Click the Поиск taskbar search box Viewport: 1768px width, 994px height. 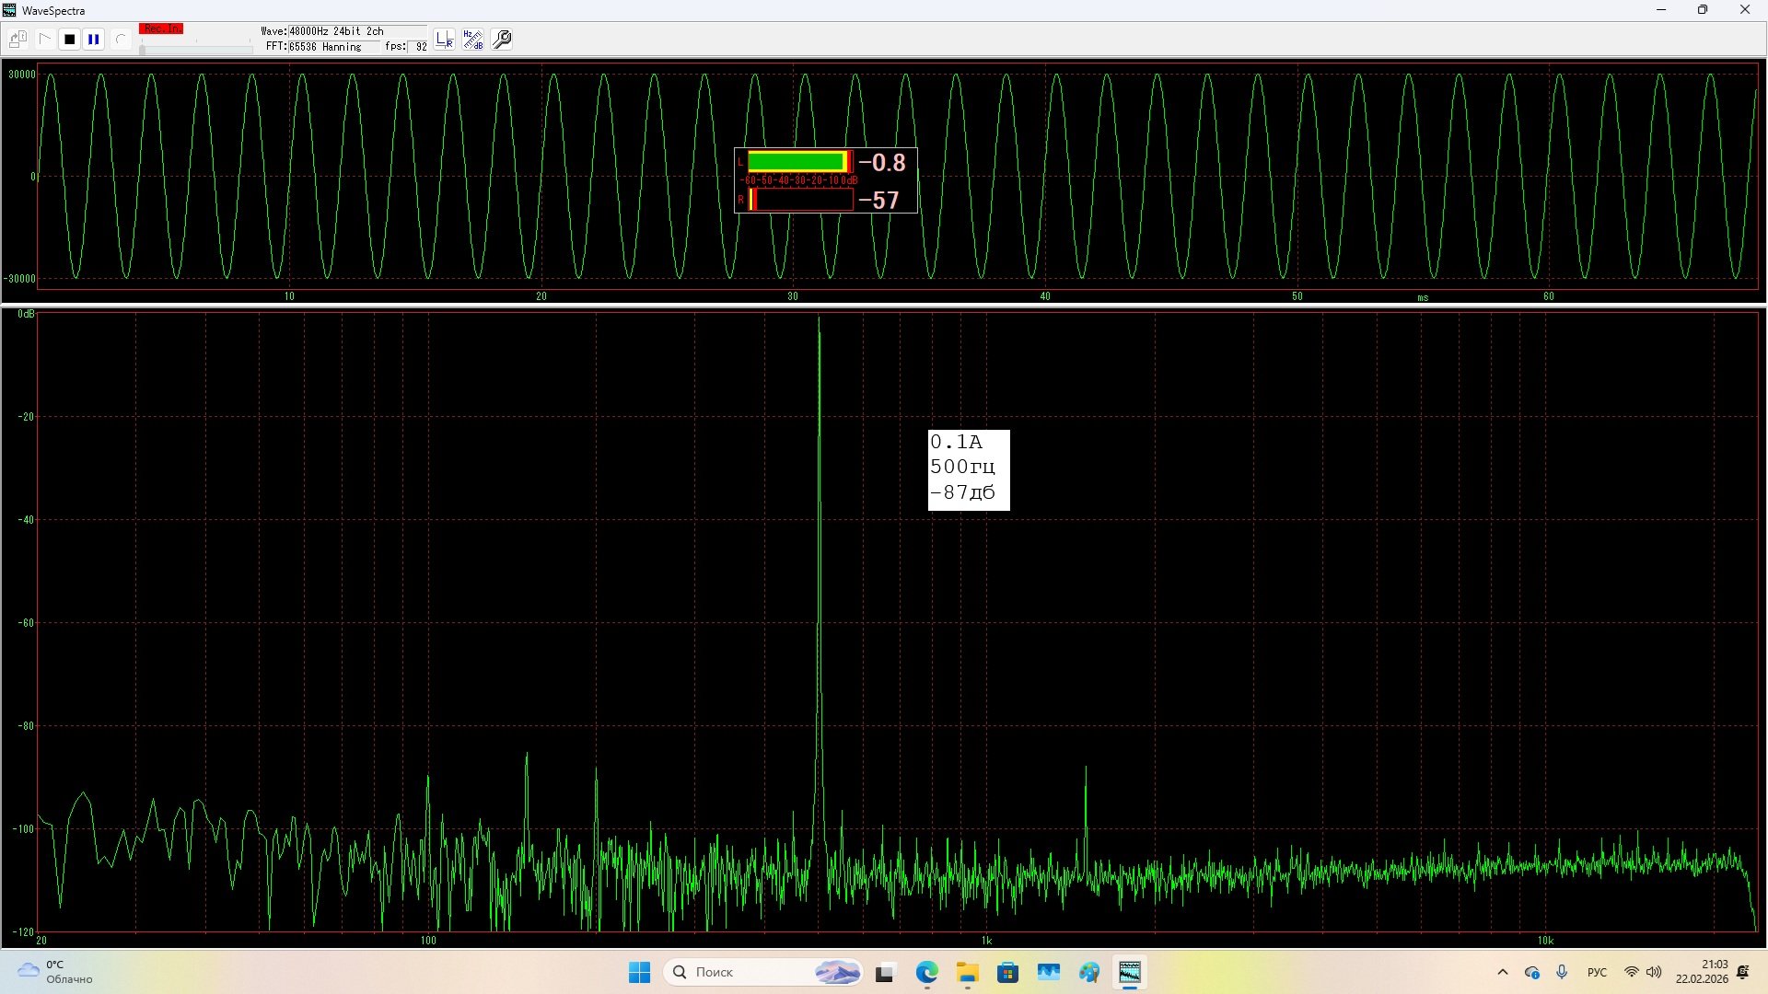point(737,972)
